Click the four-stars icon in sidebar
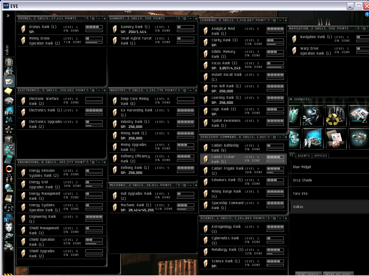Viewport: 369px width, 276px height. (9, 129)
